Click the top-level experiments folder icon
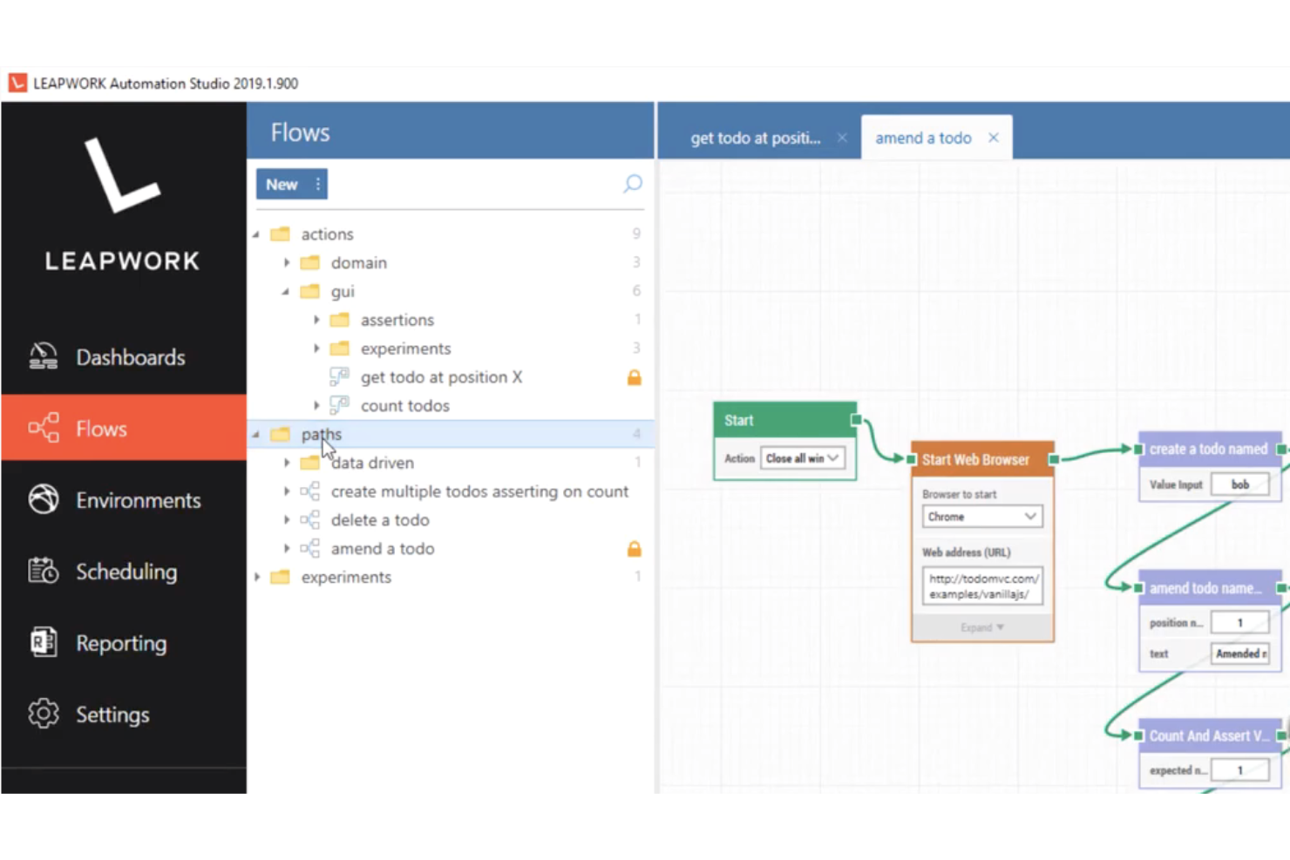This screenshot has width=1290, height=860. tap(280, 577)
